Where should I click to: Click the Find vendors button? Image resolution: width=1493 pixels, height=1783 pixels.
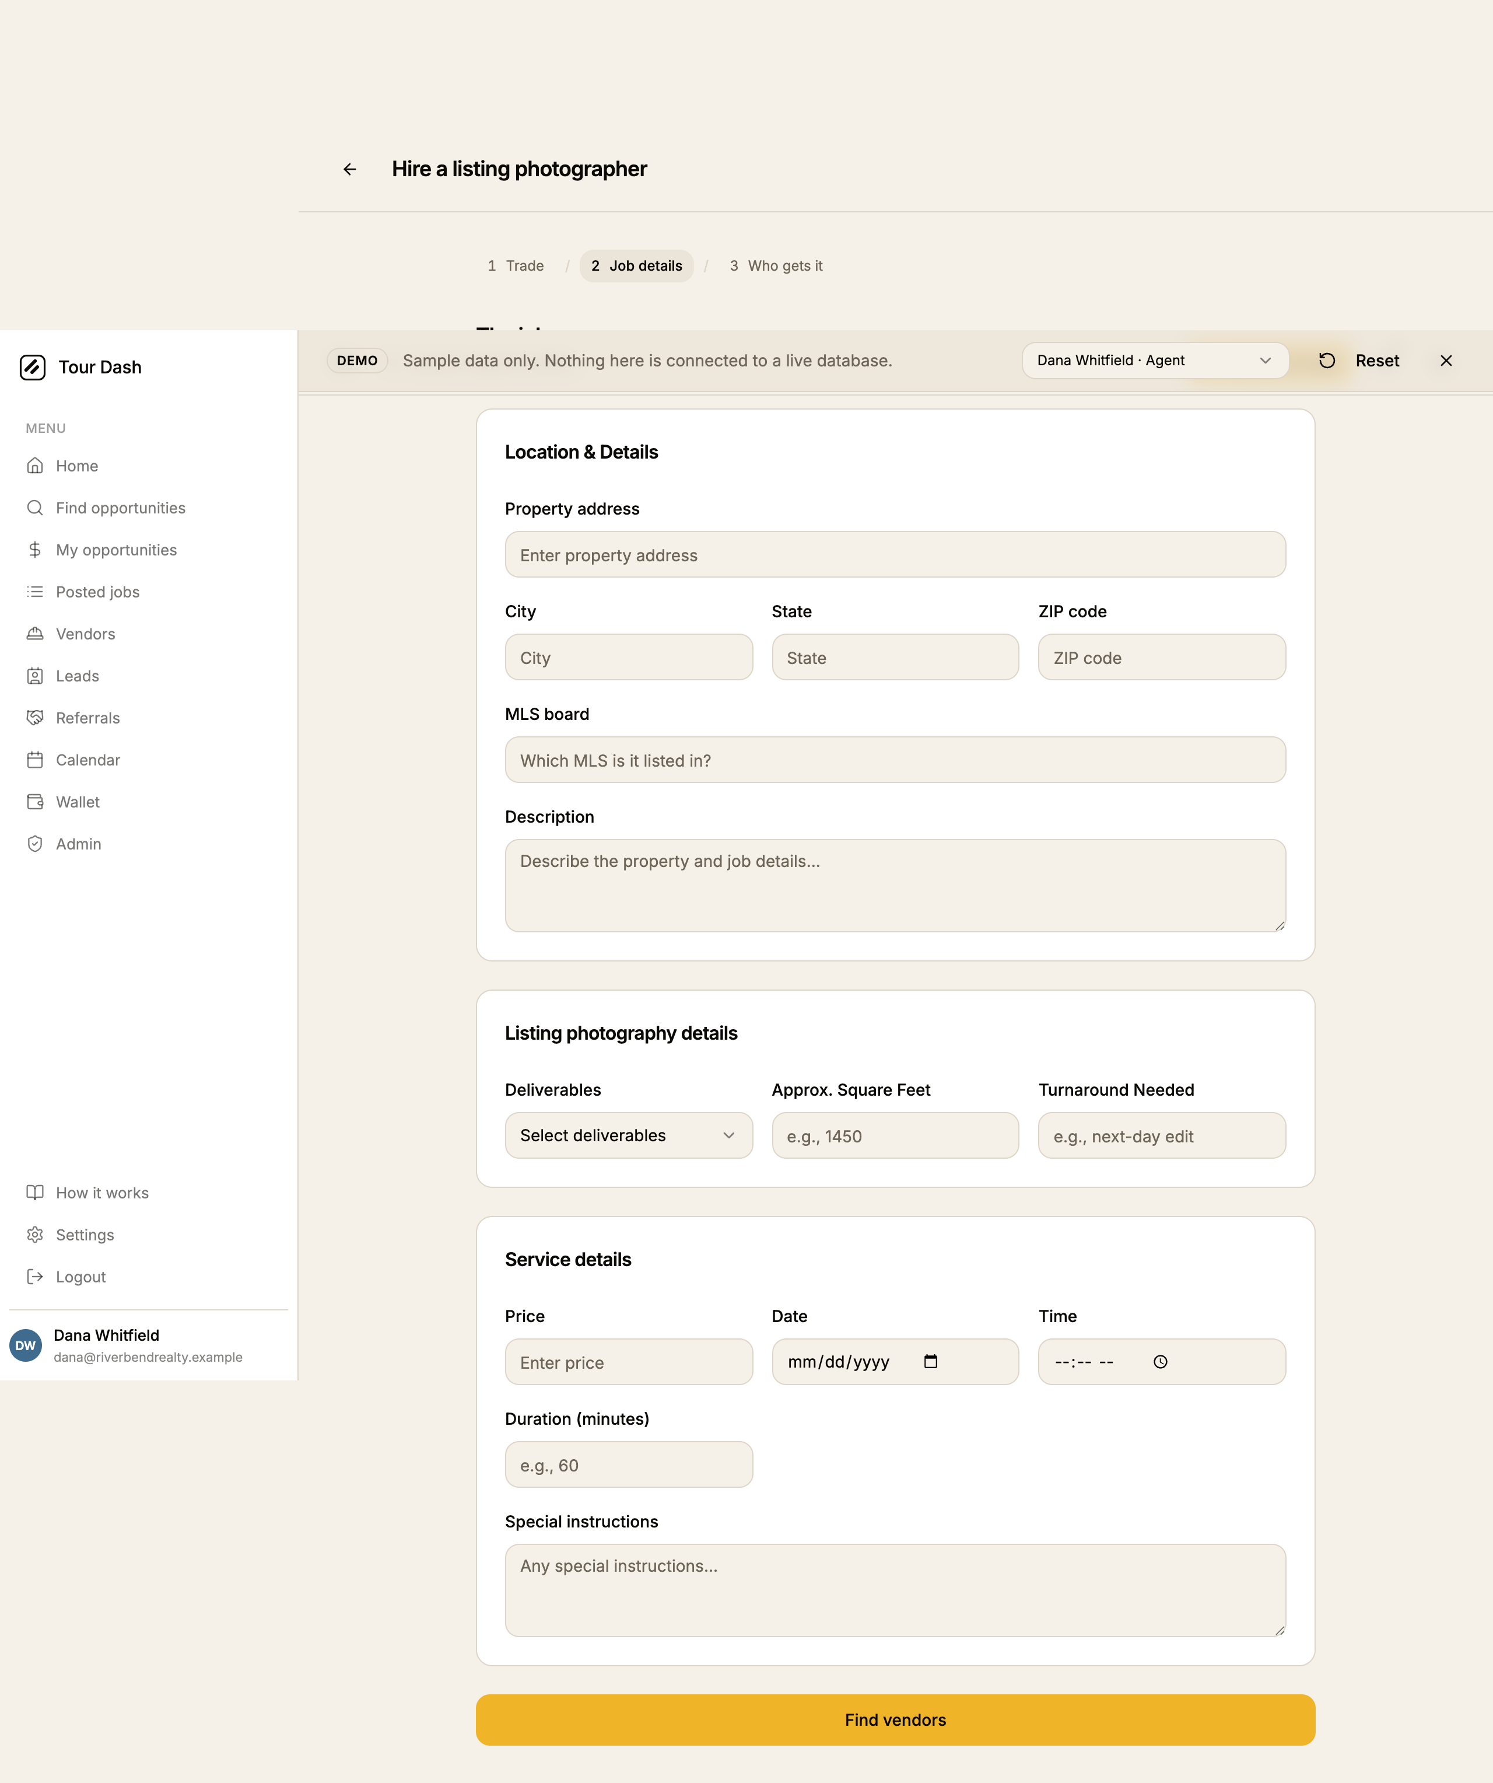click(x=895, y=1719)
